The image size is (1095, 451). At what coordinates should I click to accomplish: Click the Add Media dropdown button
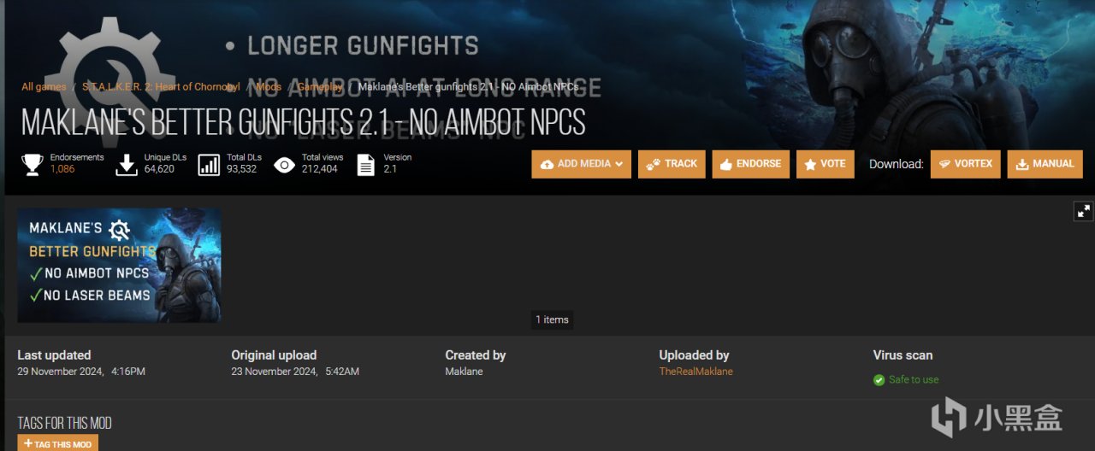582,164
